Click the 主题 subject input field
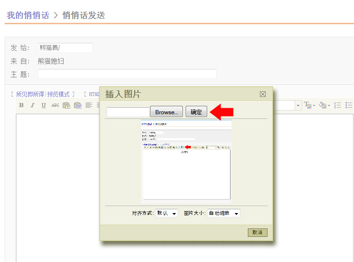The width and height of the screenshot is (354, 262). pos(127,74)
